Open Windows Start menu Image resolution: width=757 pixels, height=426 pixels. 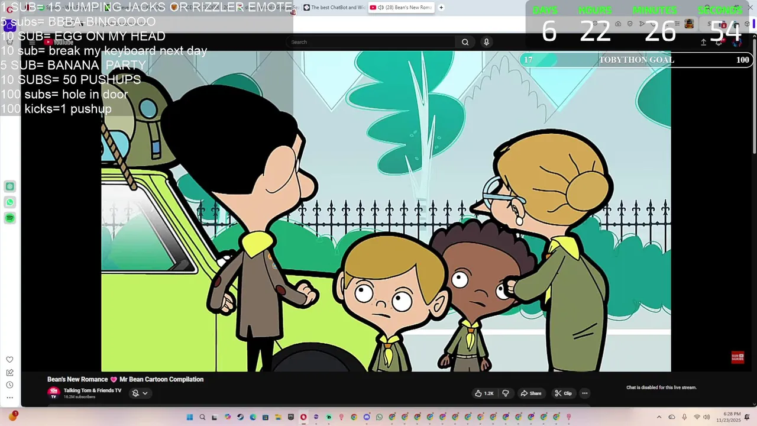[190, 417]
